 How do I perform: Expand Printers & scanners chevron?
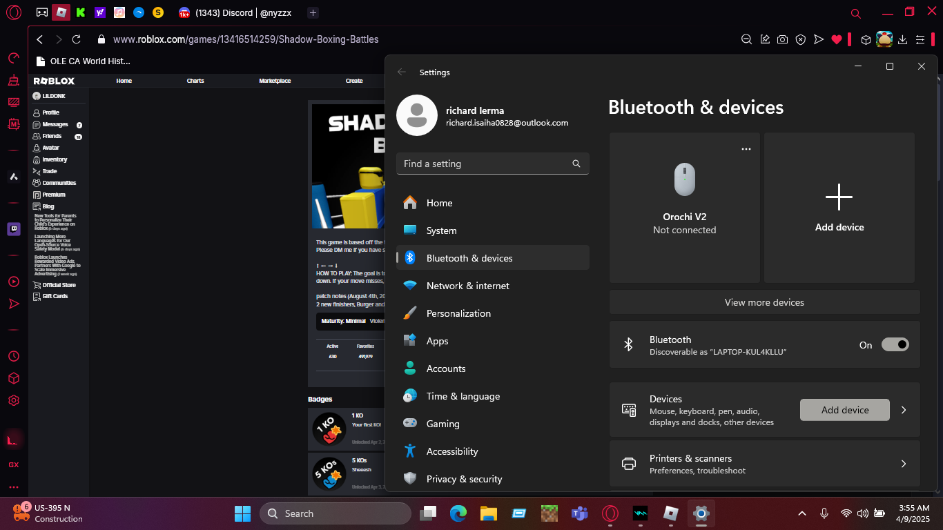(x=904, y=464)
